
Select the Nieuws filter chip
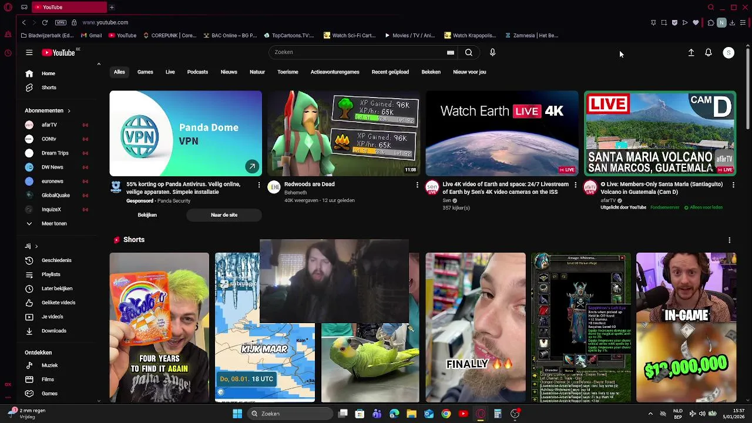pyautogui.click(x=229, y=72)
